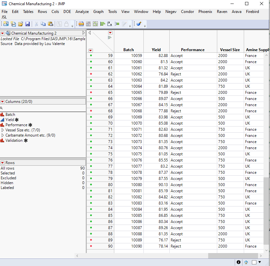Open the Analyze menu
270x266 pixels.
[82, 11]
